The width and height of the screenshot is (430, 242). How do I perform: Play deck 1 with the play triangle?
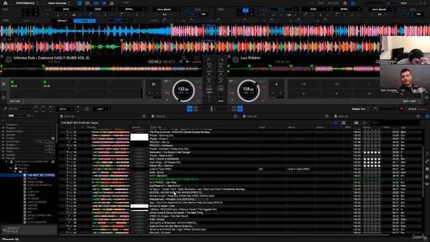click(167, 99)
